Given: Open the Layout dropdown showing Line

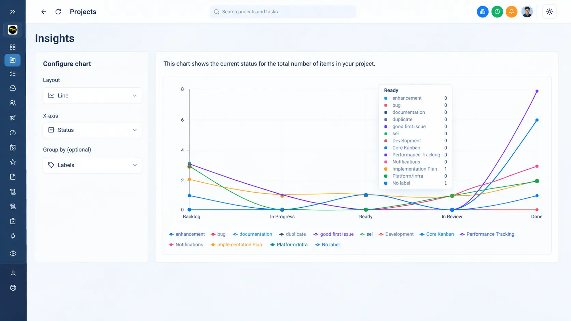Looking at the screenshot, I should [92, 96].
